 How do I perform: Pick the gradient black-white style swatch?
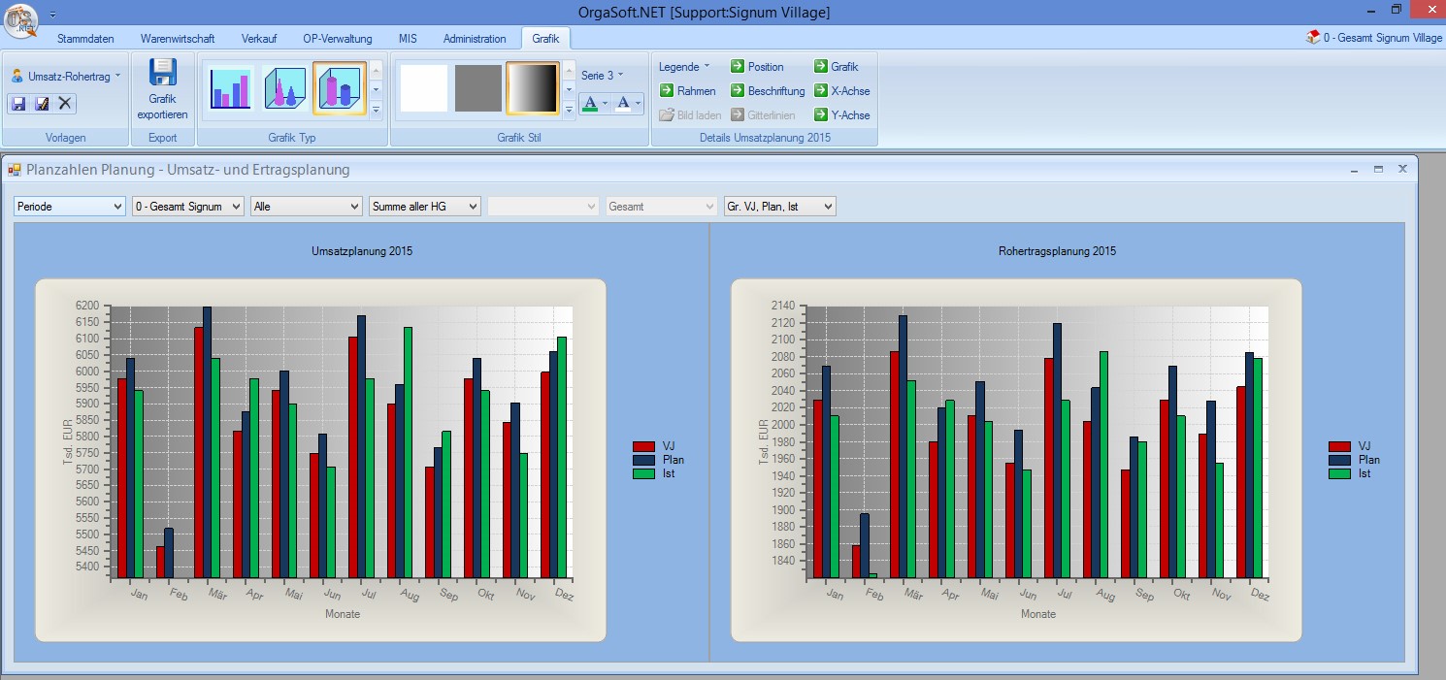(x=533, y=88)
